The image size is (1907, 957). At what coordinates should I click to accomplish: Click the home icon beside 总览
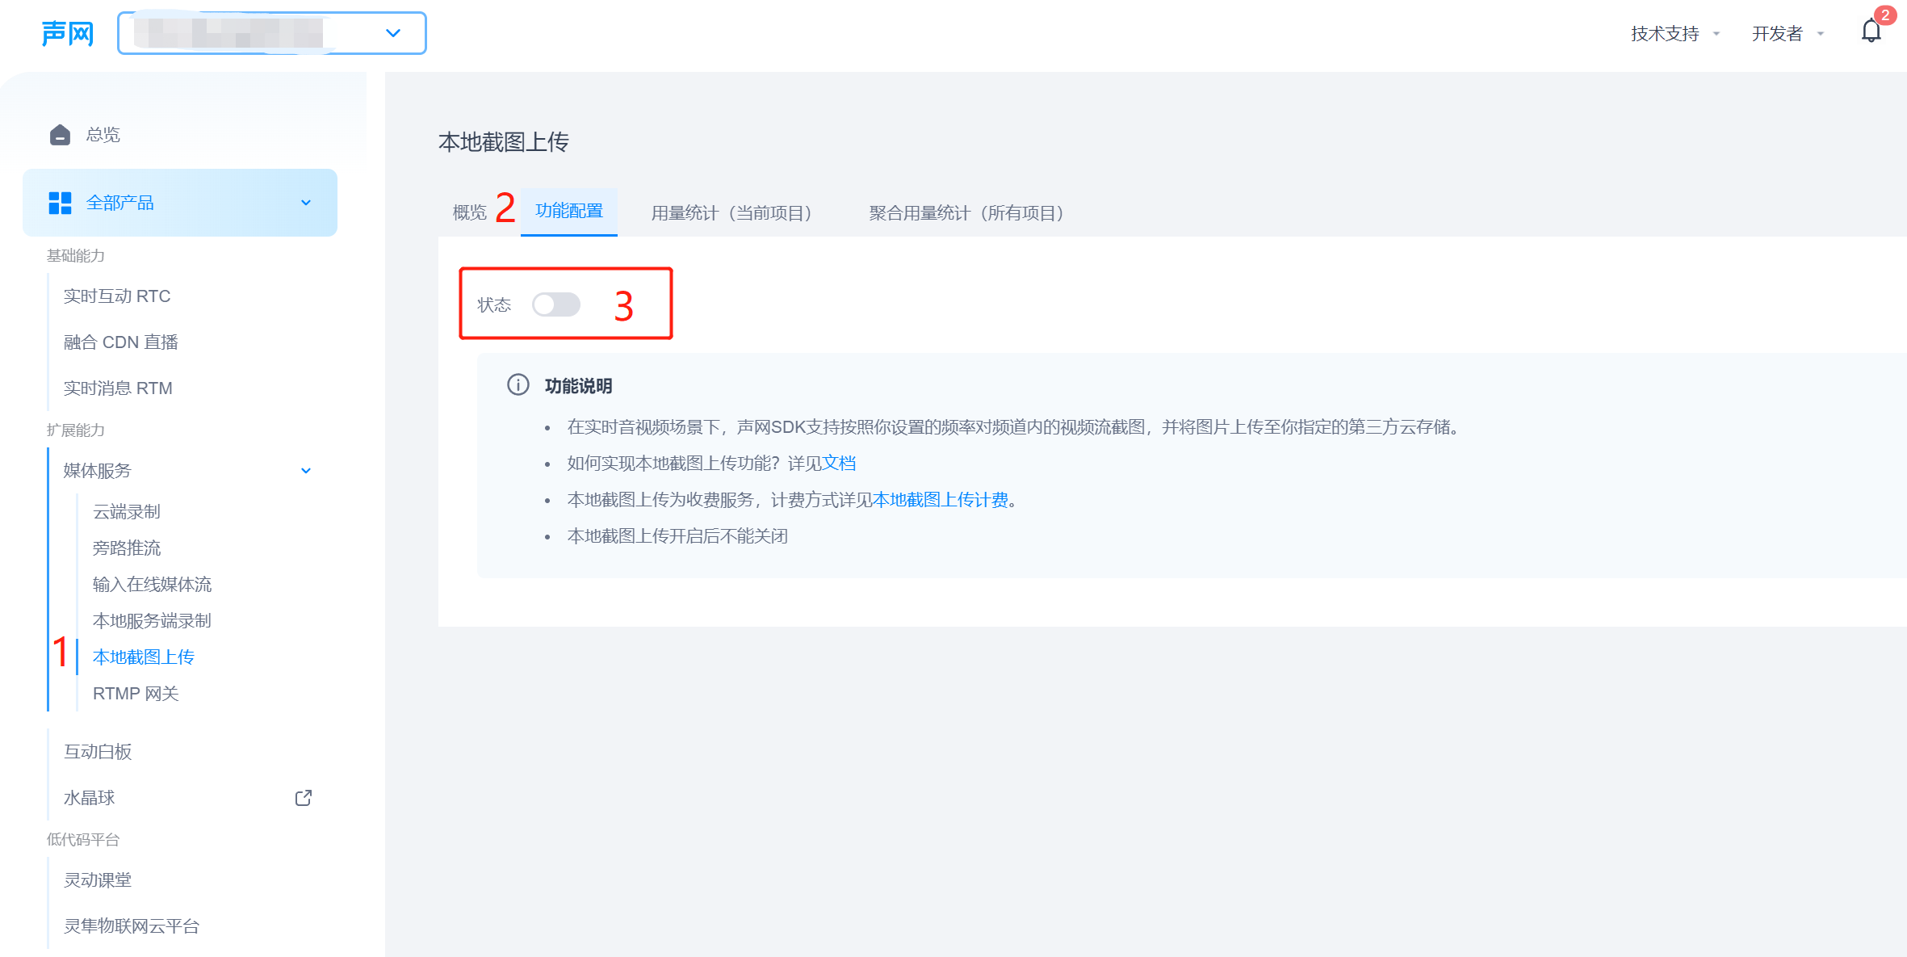[x=60, y=135]
